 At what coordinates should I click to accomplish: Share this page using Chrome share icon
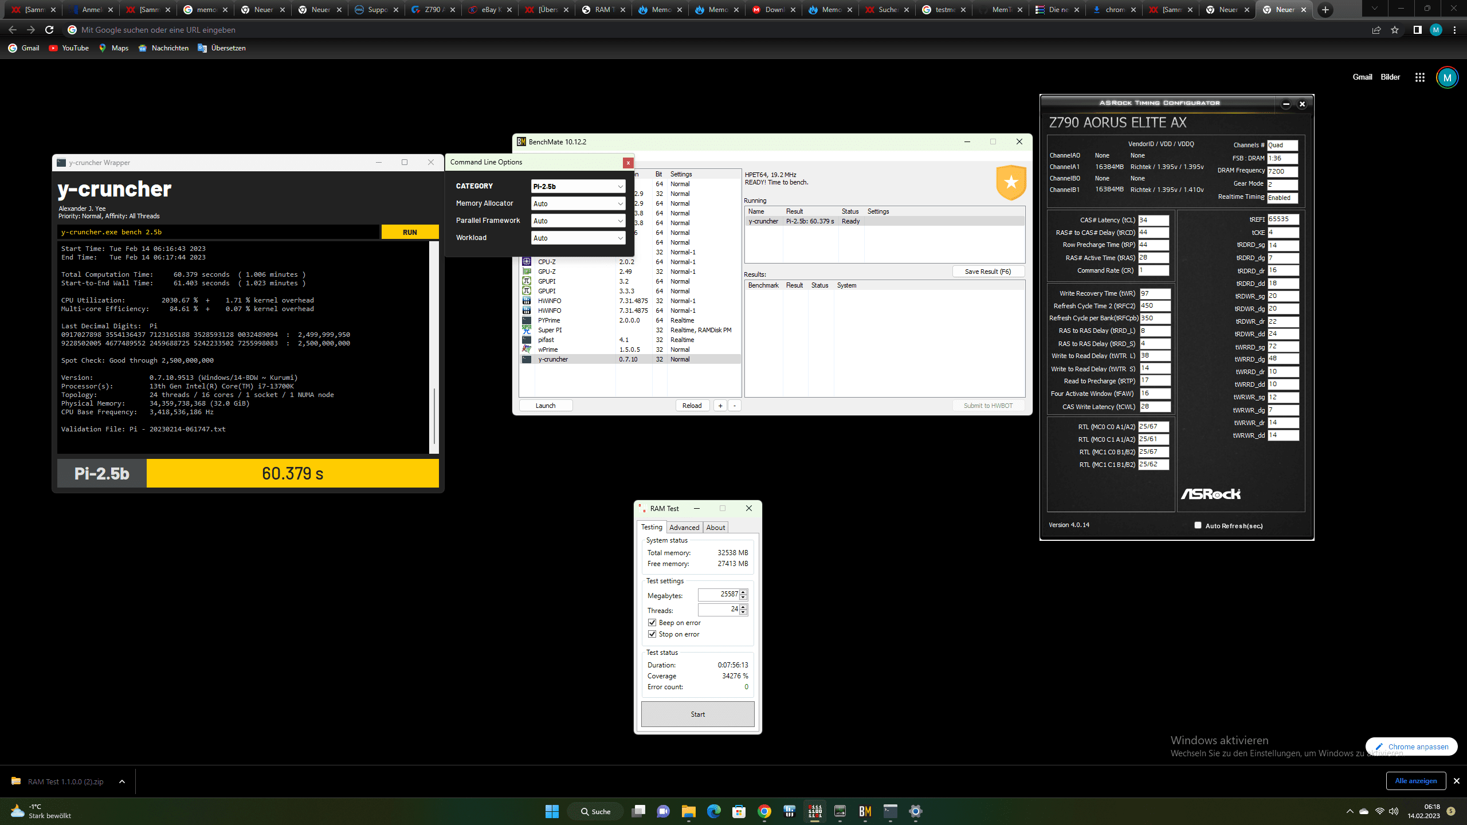[1376, 30]
